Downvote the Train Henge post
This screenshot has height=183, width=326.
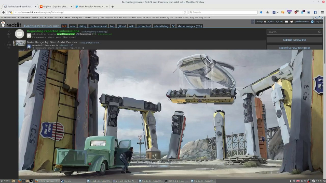[x=9, y=48]
